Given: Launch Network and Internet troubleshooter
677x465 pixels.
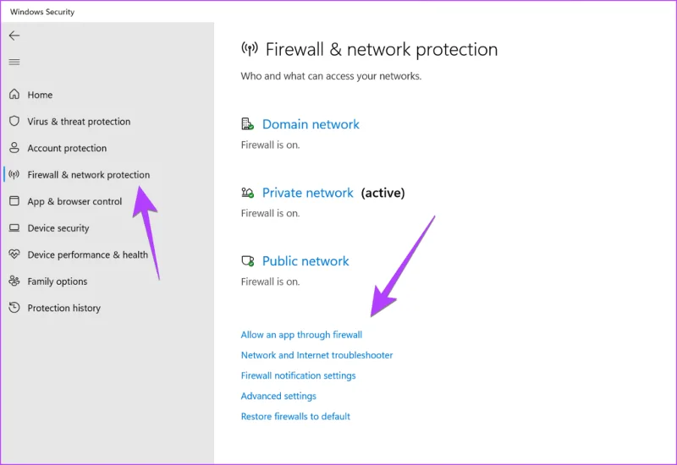Looking at the screenshot, I should point(316,355).
